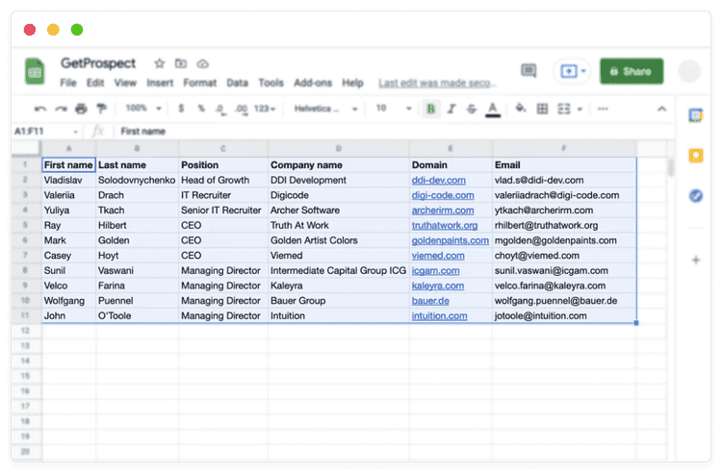722x473 pixels.
Task: Follow the truthatwork.org link
Action: pyautogui.click(x=445, y=225)
